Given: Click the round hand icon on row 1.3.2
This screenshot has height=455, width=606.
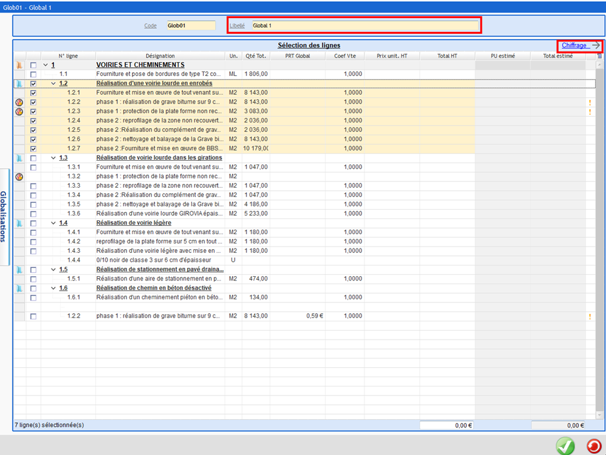Looking at the screenshot, I should pos(19,176).
